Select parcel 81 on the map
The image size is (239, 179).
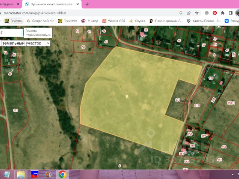(x=215, y=44)
